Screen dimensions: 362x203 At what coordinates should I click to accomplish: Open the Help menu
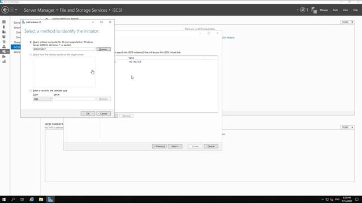355,10
